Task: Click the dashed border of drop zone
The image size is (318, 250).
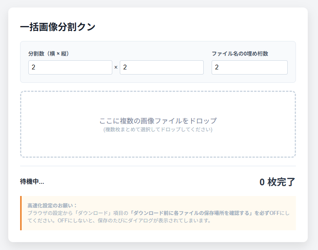Action: pos(158,91)
